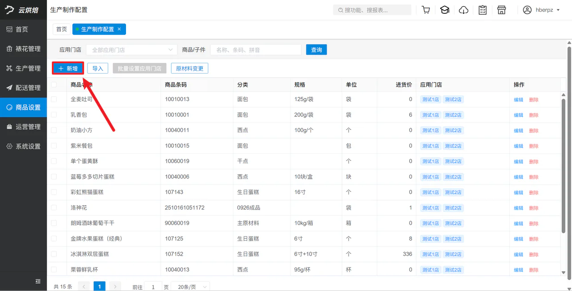
Task: Click the 查询 search button
Action: click(x=316, y=50)
